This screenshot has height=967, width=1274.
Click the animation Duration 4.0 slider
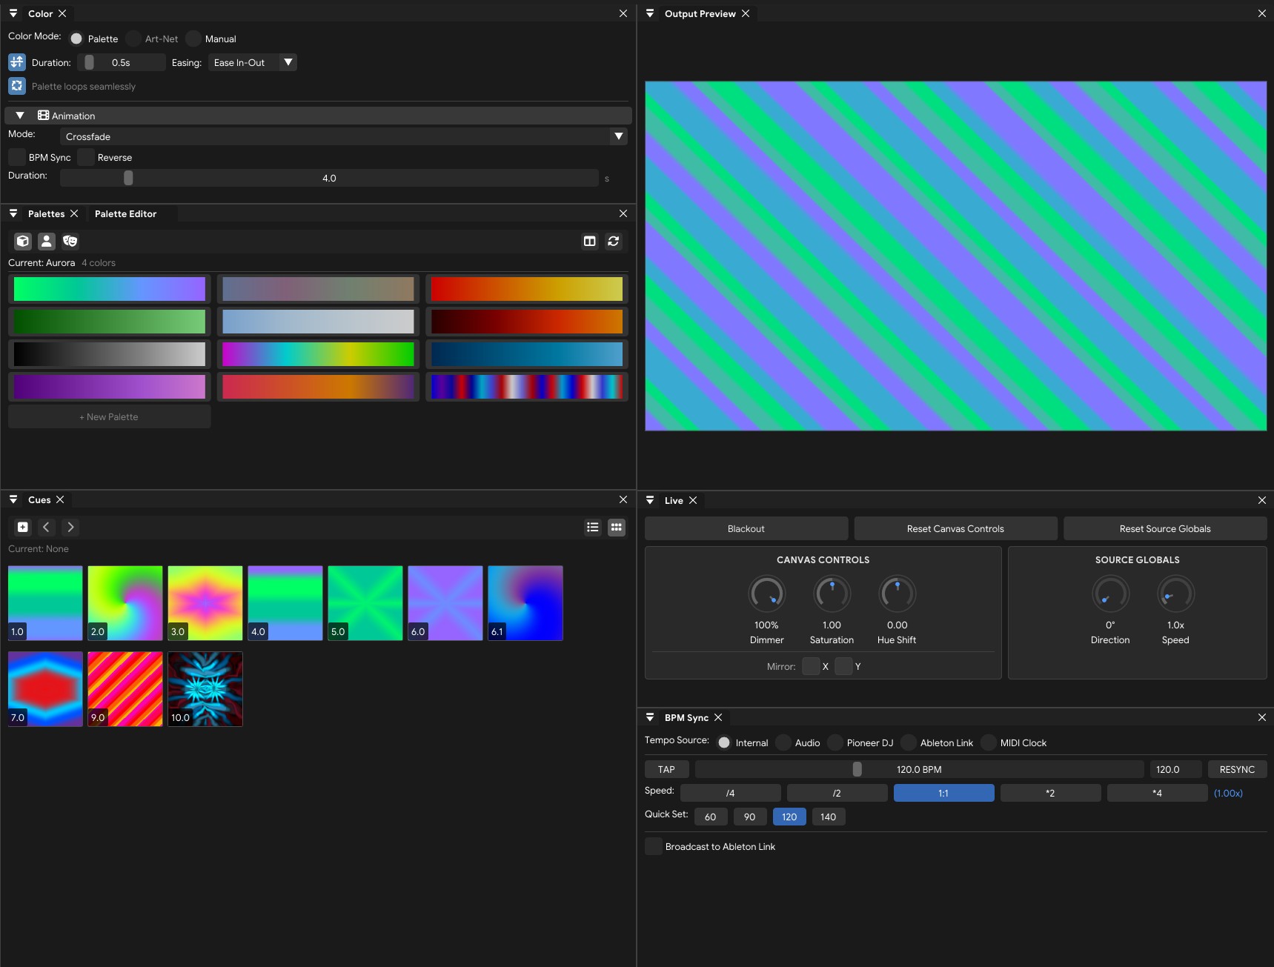coord(329,178)
